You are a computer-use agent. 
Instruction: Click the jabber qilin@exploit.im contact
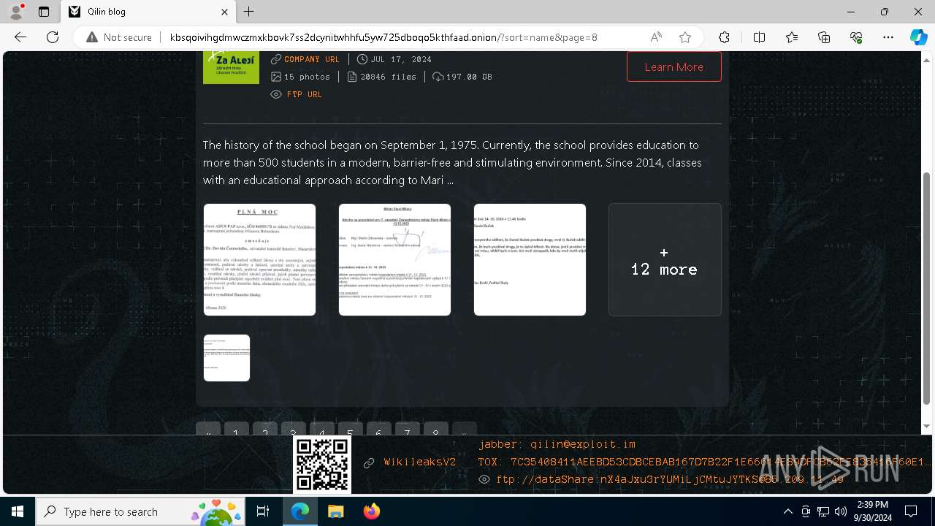tap(557, 444)
